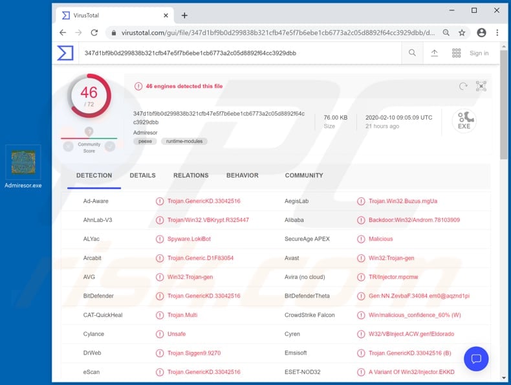Open the chat bubble button
The image size is (511, 385).
pyautogui.click(x=476, y=358)
